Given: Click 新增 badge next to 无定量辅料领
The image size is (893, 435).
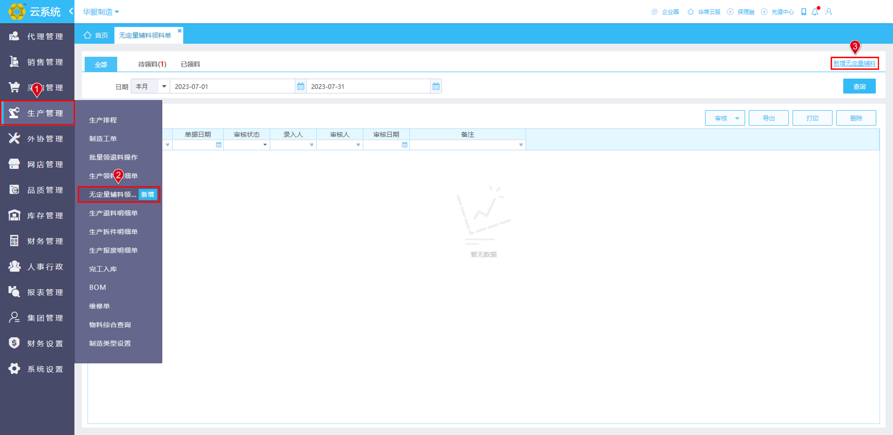Looking at the screenshot, I should click(x=147, y=195).
